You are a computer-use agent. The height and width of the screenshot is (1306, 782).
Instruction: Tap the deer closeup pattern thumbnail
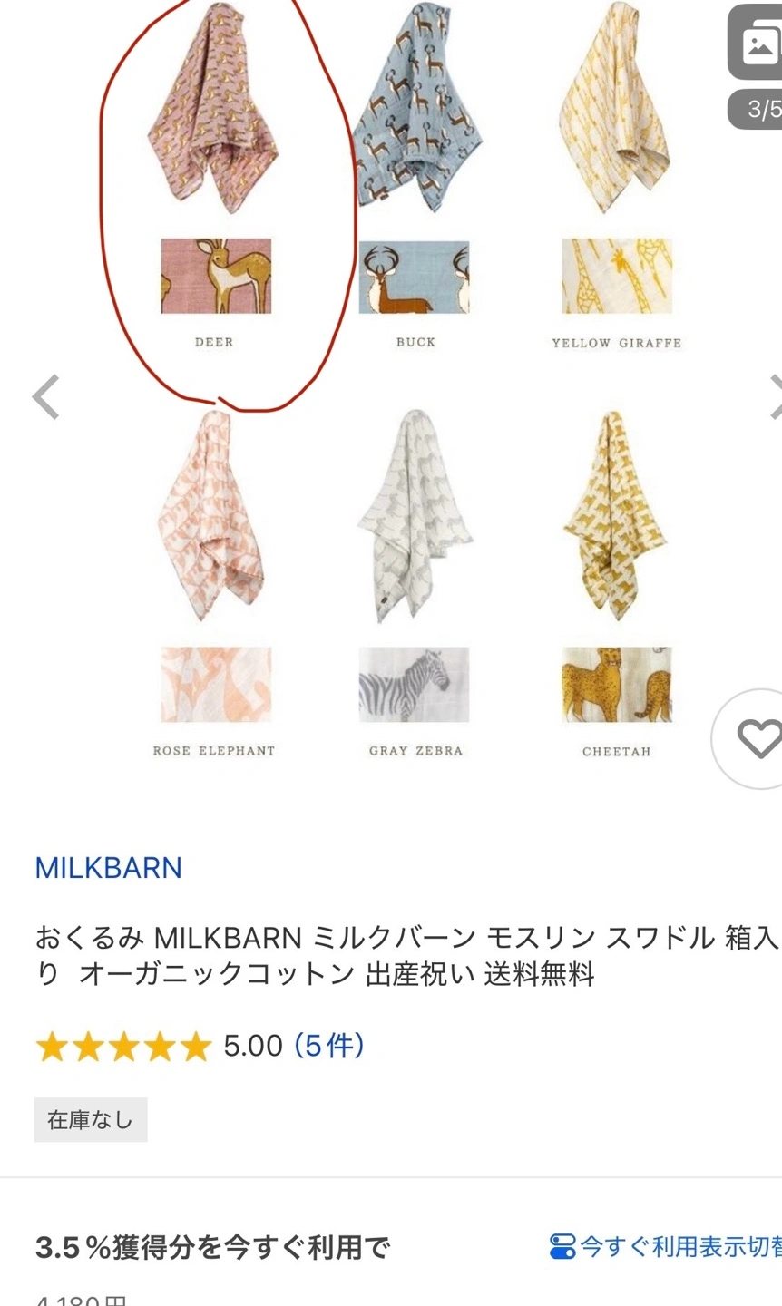coord(216,276)
